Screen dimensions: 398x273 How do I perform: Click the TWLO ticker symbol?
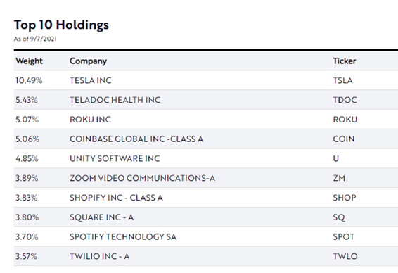click(345, 256)
